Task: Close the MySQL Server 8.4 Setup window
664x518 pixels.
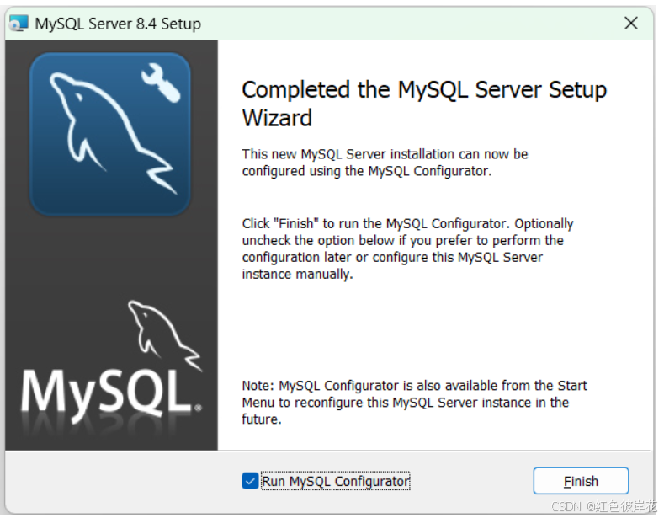Action: point(631,23)
